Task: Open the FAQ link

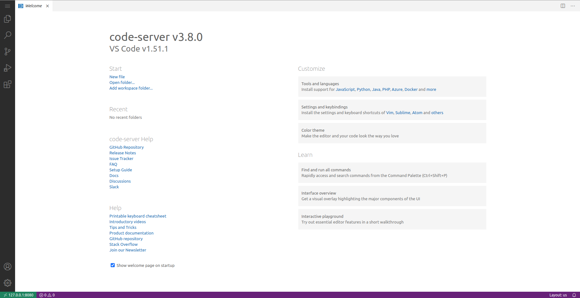Action: (113, 164)
